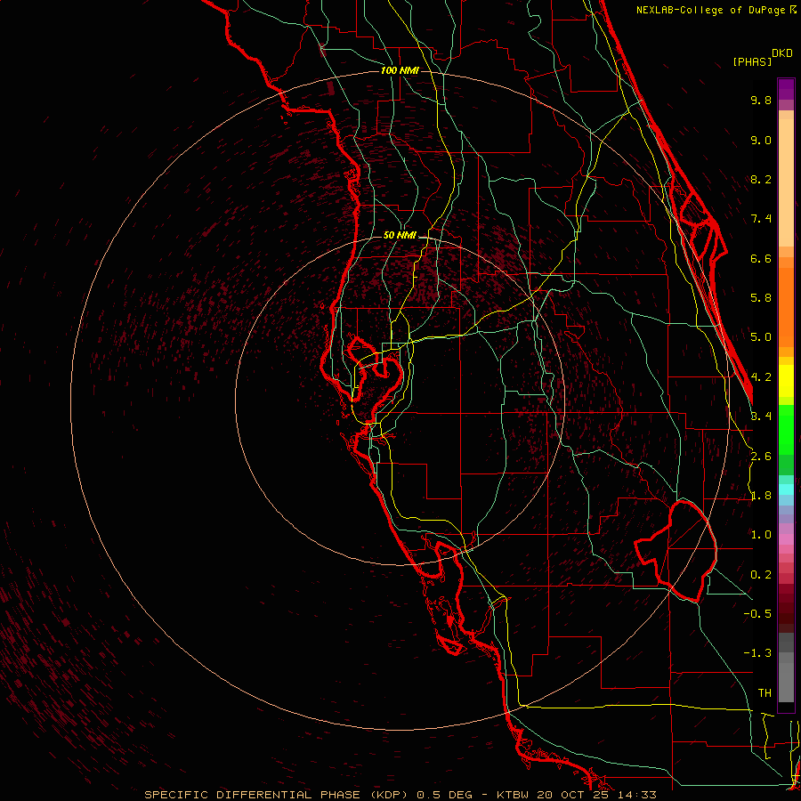Click the 2.6 scale value

(x=761, y=457)
